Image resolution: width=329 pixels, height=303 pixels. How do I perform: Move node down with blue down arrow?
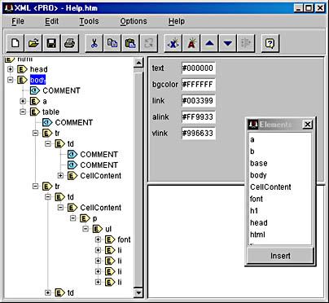click(x=228, y=43)
